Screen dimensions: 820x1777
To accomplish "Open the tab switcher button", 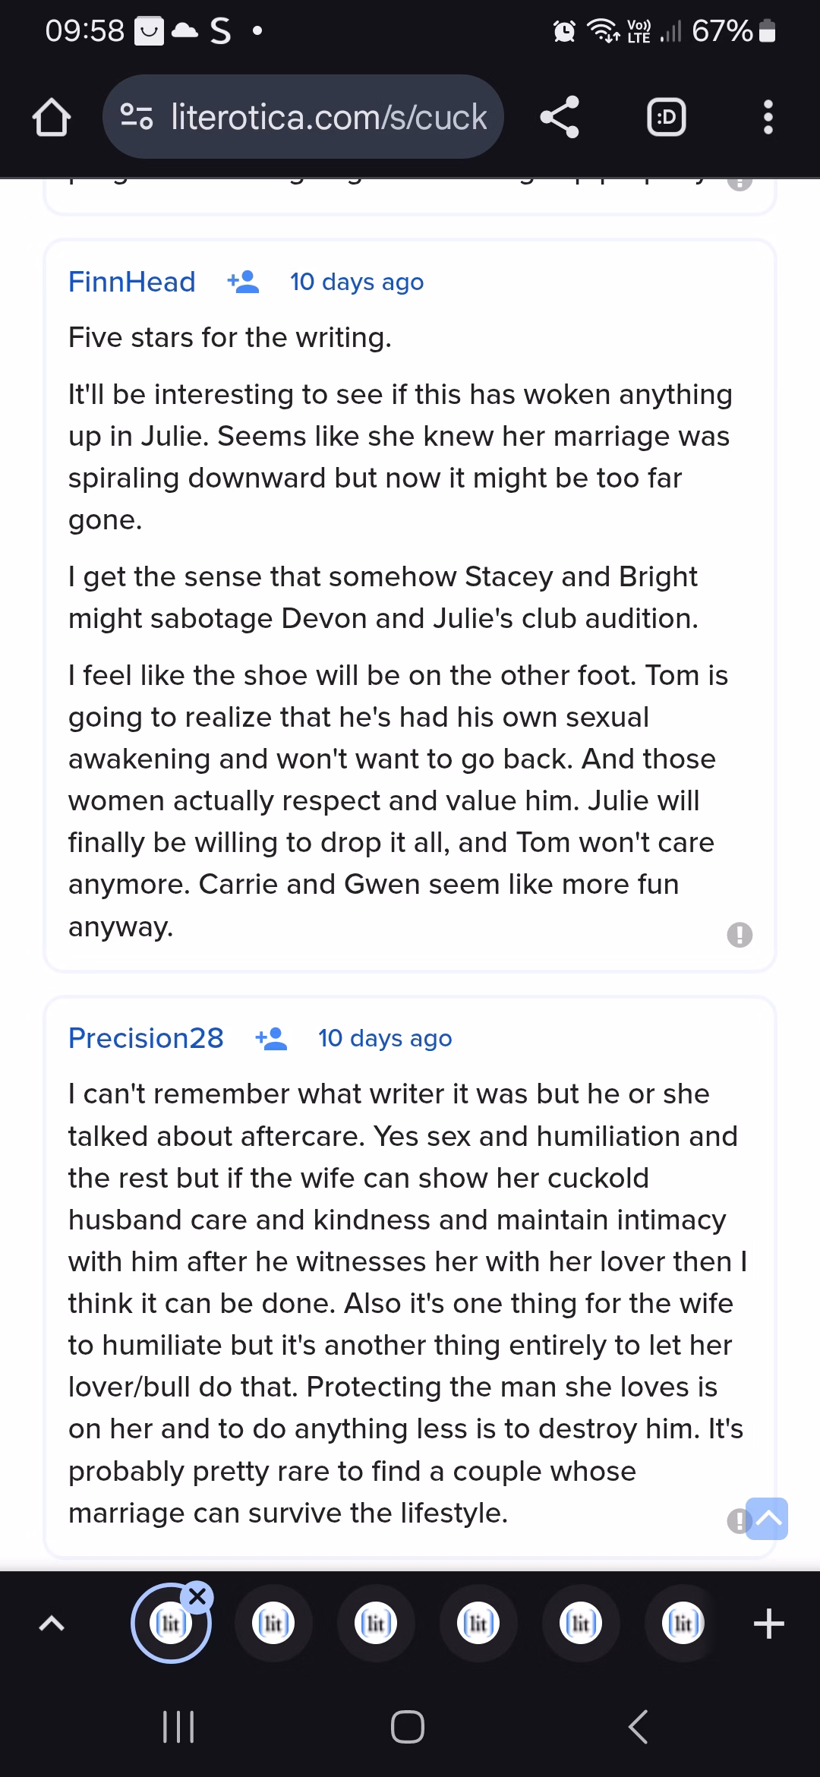I will 666,118.
